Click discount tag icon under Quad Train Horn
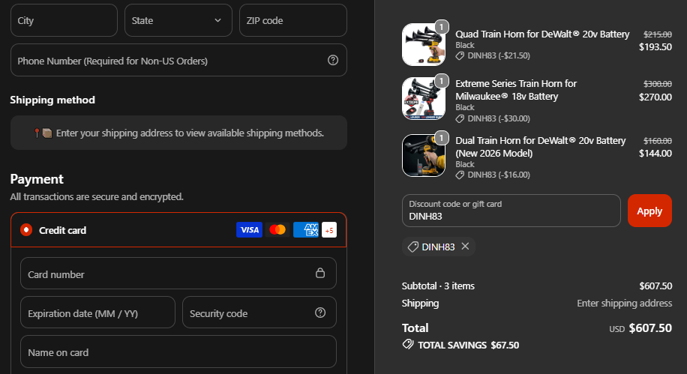Image resolution: width=687 pixels, height=374 pixels. pyautogui.click(x=460, y=56)
